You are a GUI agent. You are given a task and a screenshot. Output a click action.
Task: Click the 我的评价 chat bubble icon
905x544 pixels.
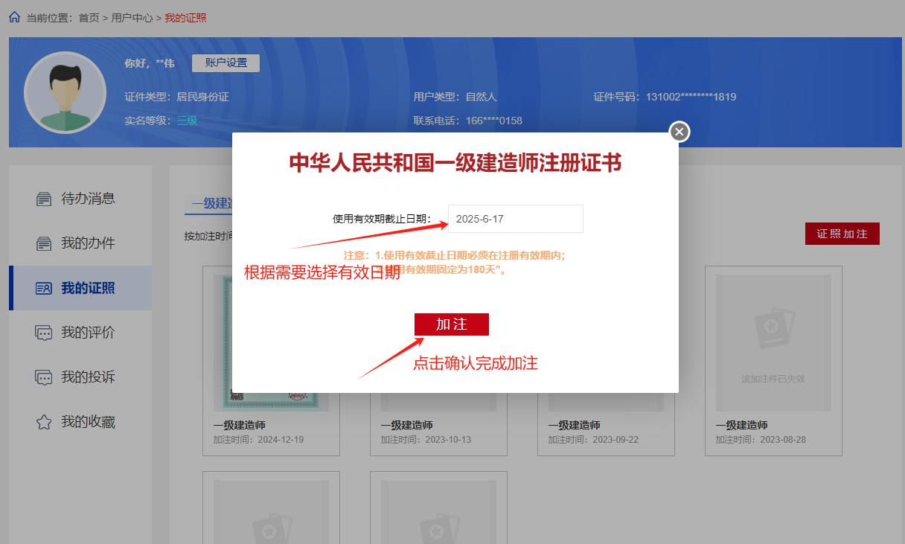44,333
